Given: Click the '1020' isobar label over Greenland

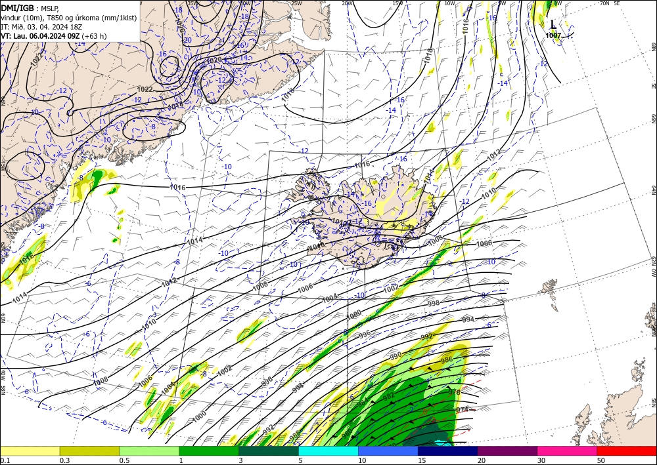Looking at the screenshot, I should tap(214, 60).
